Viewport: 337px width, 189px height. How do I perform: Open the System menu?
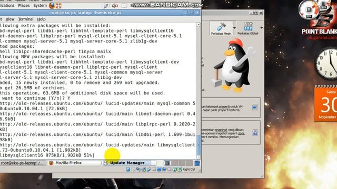coord(40,5)
